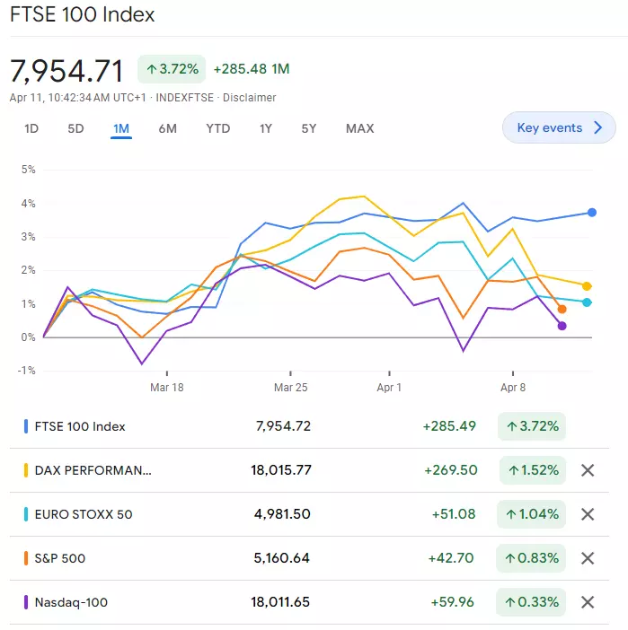
Task: Click the +269.50 change in DAX row
Action: point(451,470)
